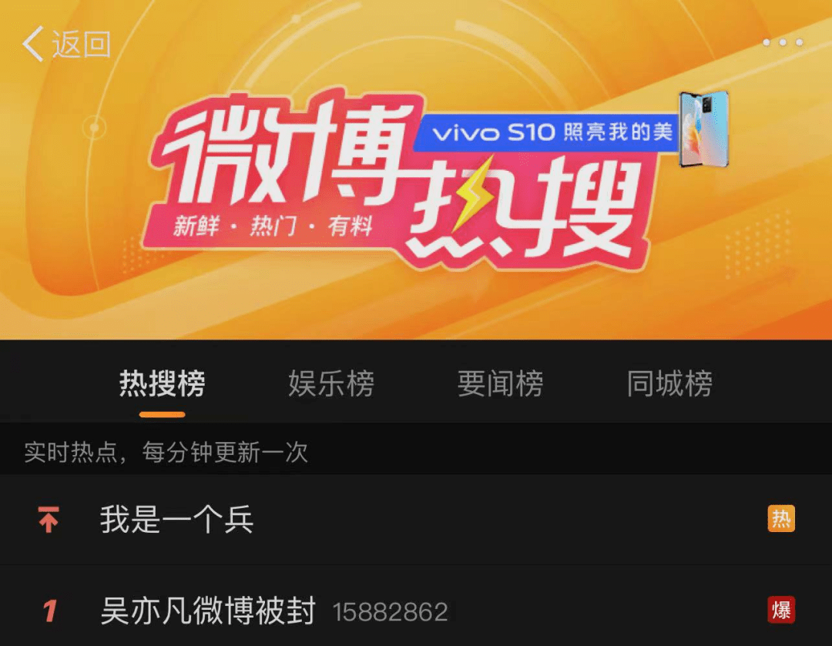The width and height of the screenshot is (832, 646).
Task: Tap the red 爆 explosive badge
Action: tap(781, 610)
